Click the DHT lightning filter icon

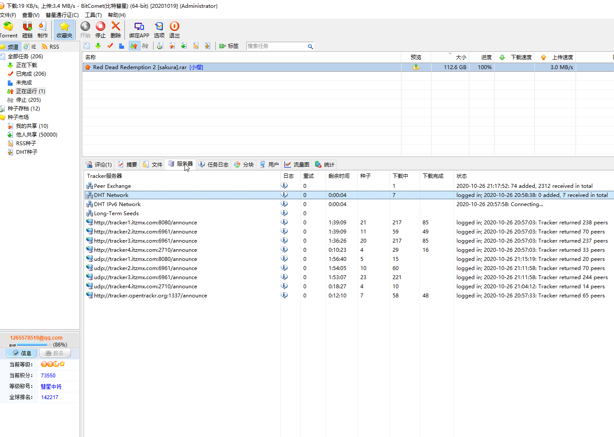click(208, 46)
